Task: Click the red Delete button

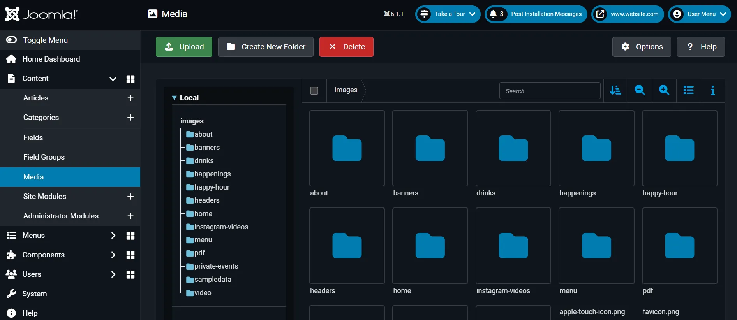Action: [x=346, y=47]
